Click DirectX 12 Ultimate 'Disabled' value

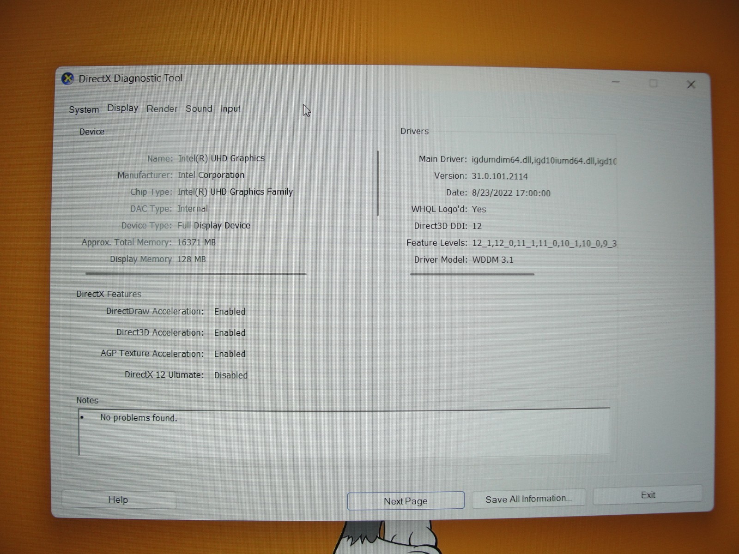[231, 375]
